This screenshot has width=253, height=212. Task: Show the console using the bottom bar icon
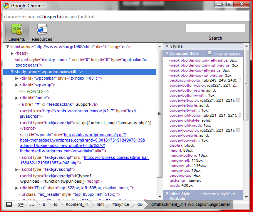(x=21, y=205)
